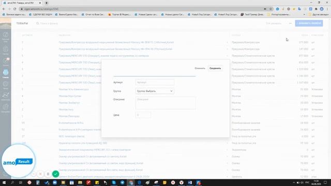The image size is (331, 186).
Task: Open Task View on the taskbar
Action: [21, 182]
